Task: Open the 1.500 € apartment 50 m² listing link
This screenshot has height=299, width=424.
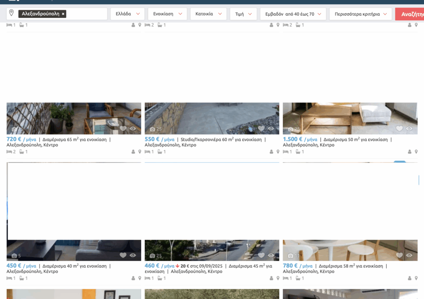Action: [357, 140]
